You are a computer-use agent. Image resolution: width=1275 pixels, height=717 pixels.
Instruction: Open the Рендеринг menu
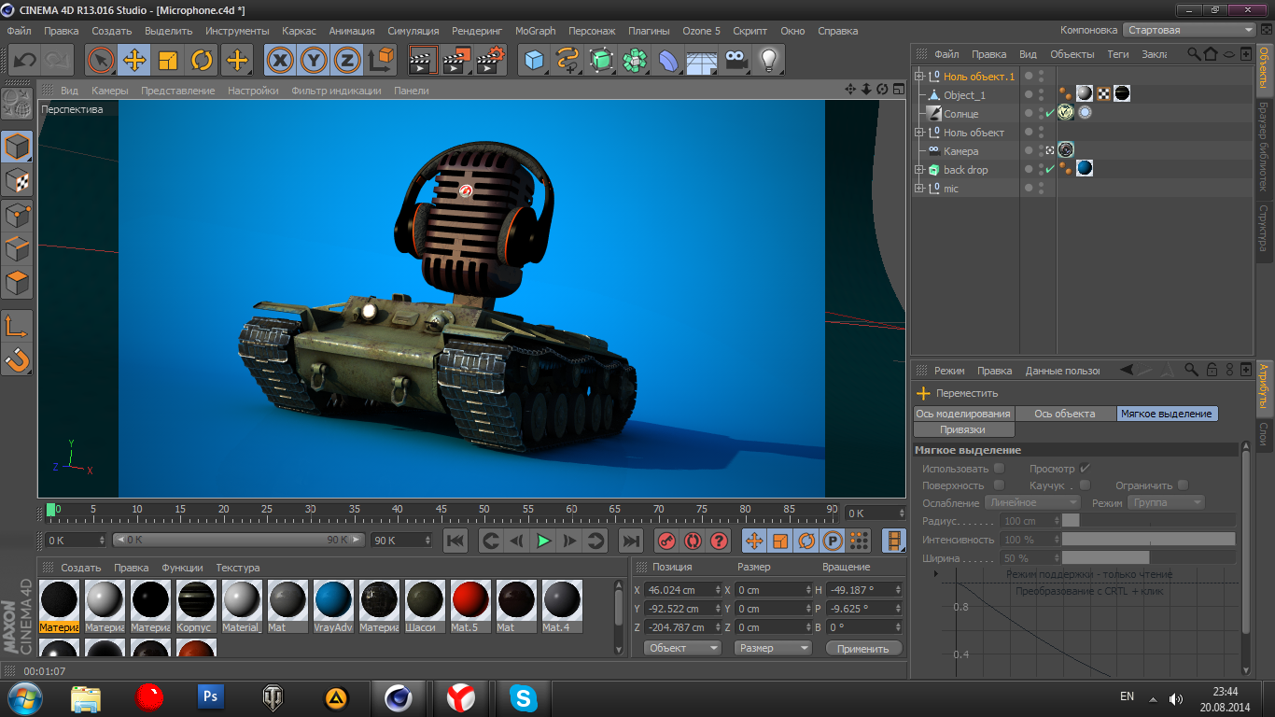tap(477, 31)
